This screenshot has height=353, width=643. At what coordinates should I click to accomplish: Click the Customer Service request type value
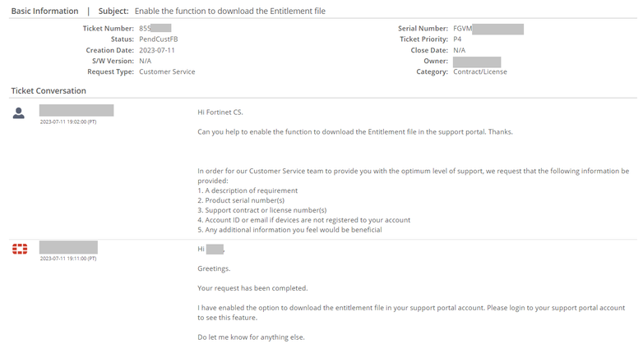tap(167, 71)
